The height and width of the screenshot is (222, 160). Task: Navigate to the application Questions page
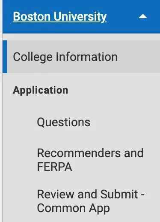coord(63,122)
